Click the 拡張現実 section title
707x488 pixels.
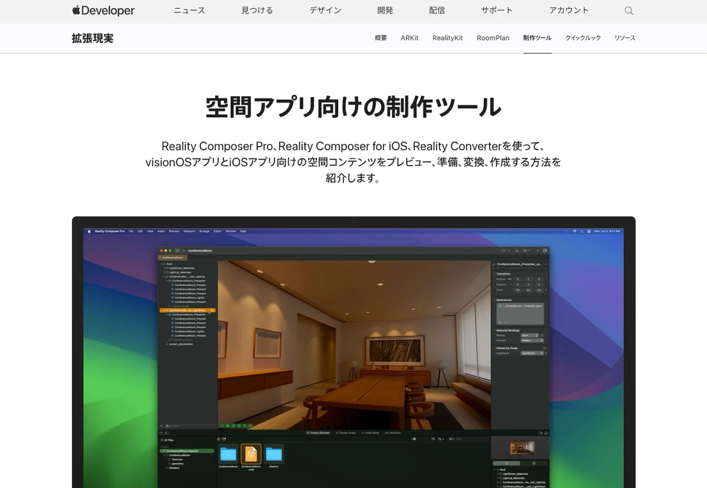92,38
